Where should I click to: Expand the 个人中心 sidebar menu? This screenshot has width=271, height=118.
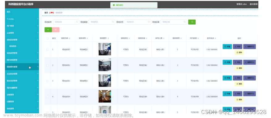[x=22, y=19]
